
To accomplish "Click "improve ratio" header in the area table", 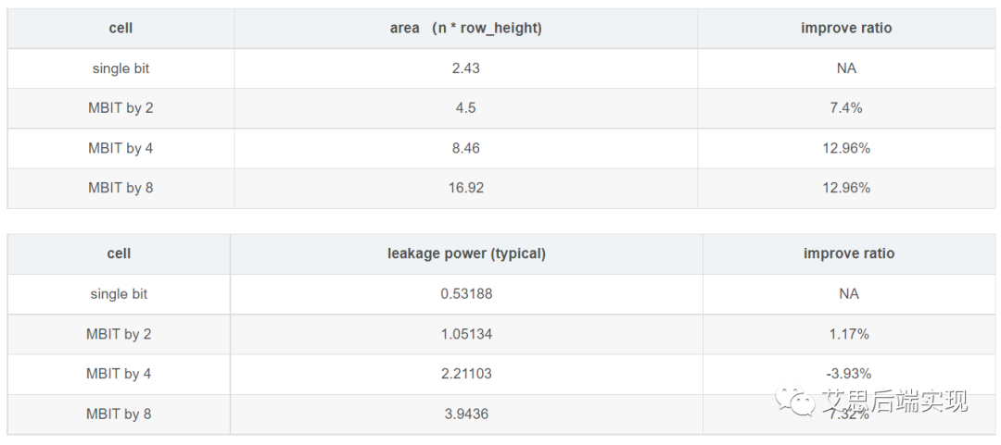I will coord(846,29).
